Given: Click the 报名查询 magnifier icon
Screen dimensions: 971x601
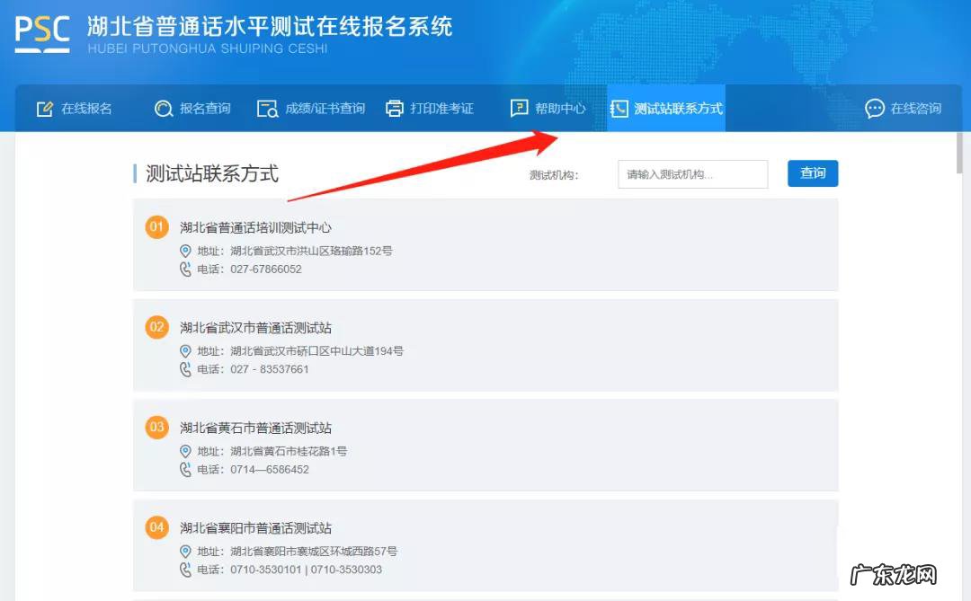Looking at the screenshot, I should coord(163,108).
